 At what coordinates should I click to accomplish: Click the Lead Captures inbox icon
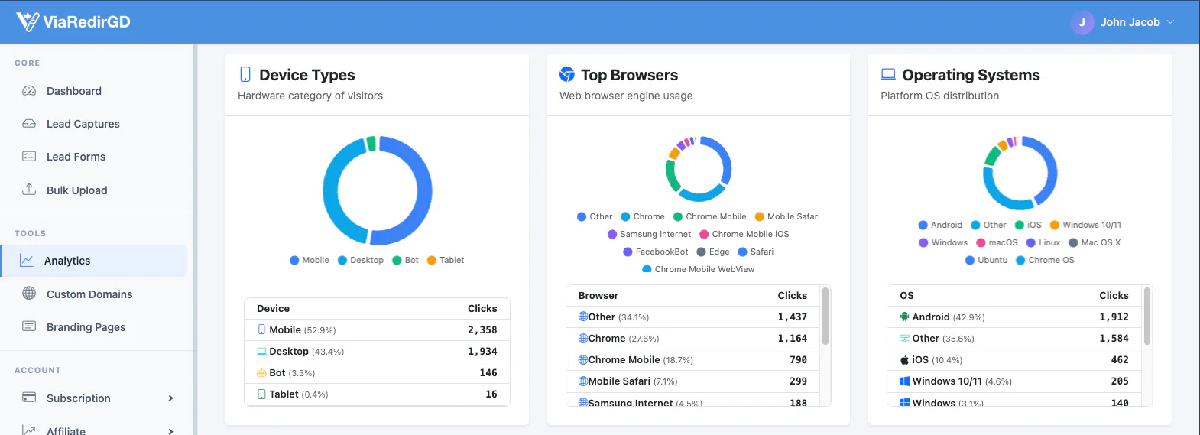point(29,124)
